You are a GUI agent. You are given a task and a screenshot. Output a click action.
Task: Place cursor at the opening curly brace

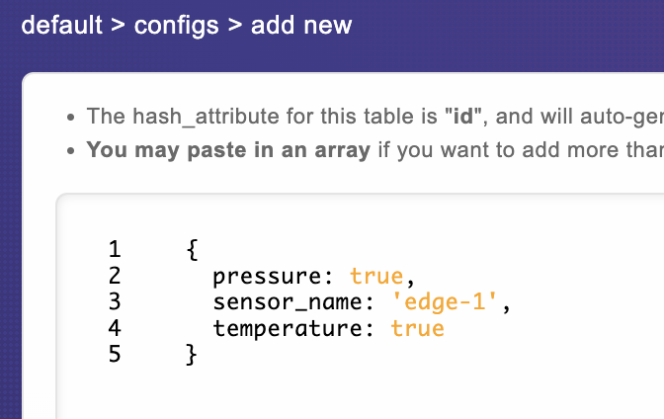(192, 251)
